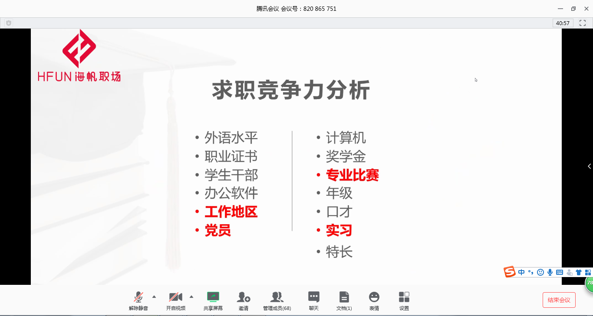Open Sogou skin (shirt) icon
The height and width of the screenshot is (316, 593).
click(x=578, y=272)
